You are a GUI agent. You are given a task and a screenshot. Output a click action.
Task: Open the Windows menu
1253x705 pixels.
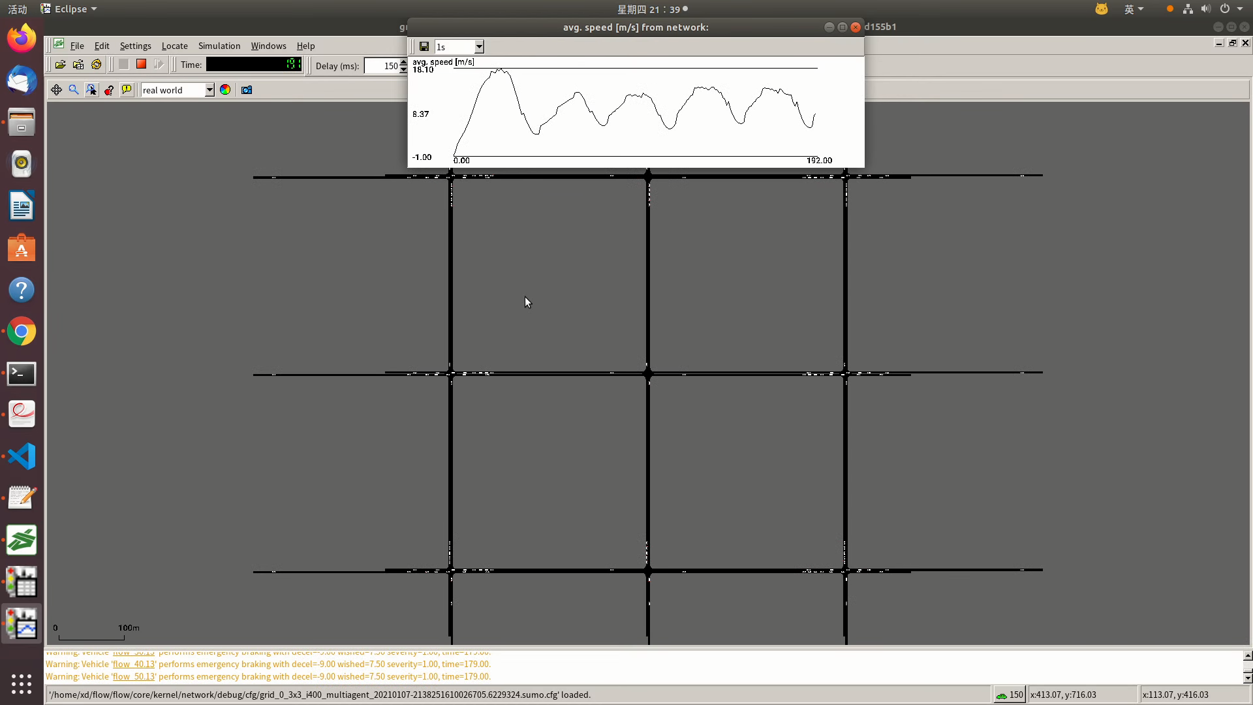tap(268, 46)
